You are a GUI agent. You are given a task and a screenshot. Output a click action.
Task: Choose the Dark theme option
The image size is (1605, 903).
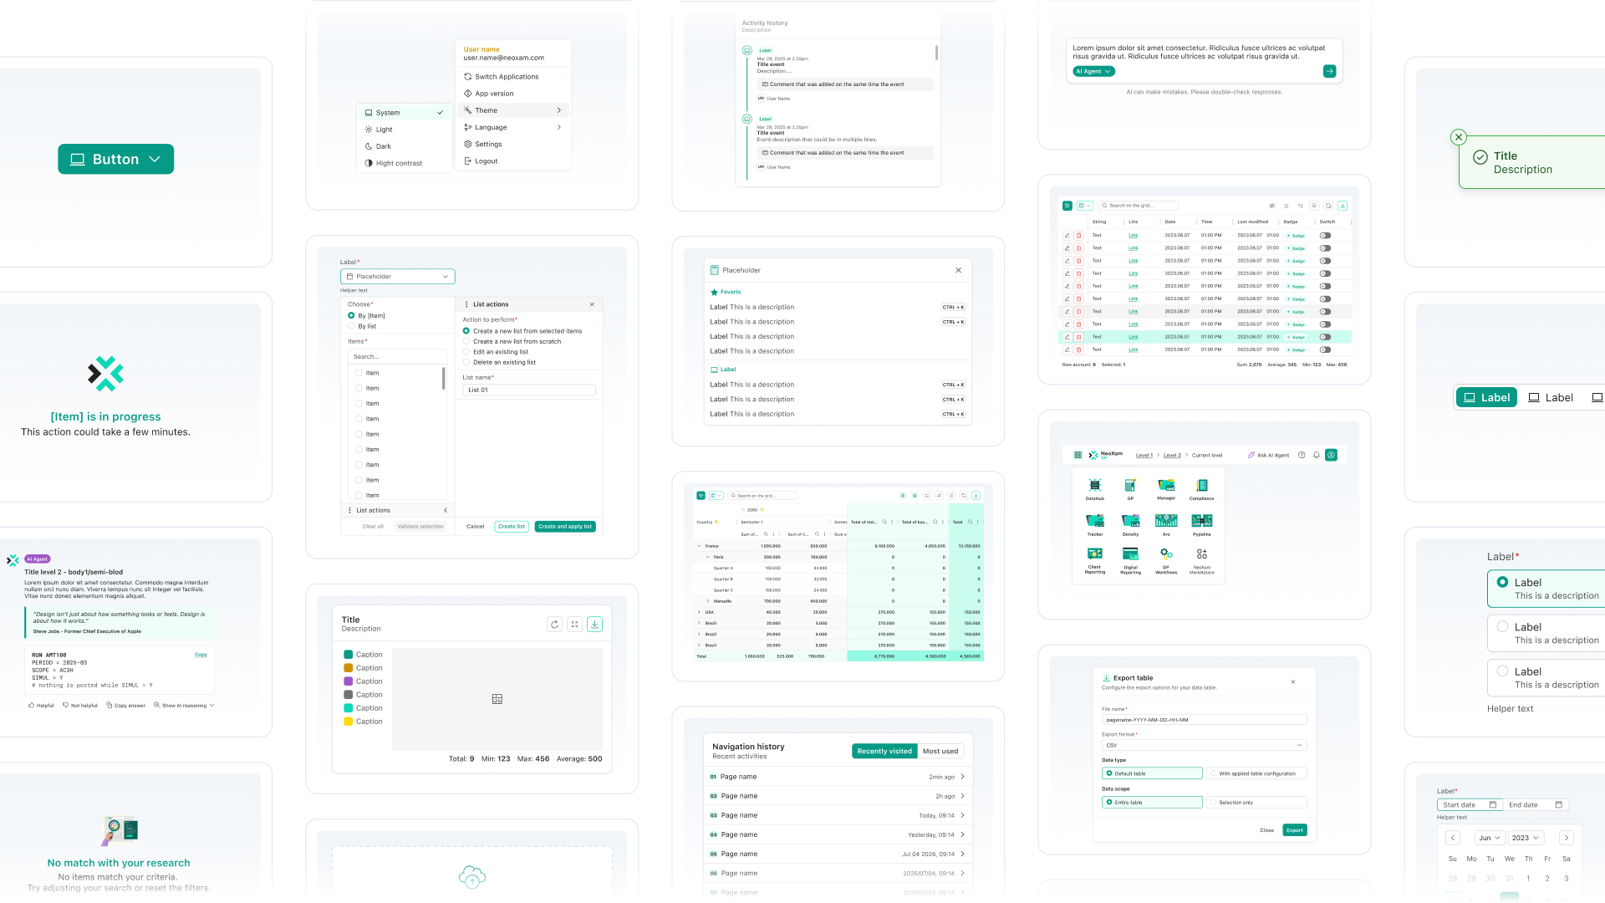pyautogui.click(x=405, y=146)
